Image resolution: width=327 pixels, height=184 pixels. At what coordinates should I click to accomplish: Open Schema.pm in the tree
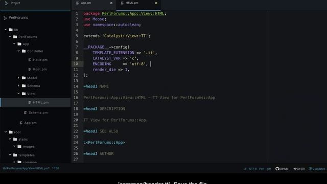click(x=38, y=112)
